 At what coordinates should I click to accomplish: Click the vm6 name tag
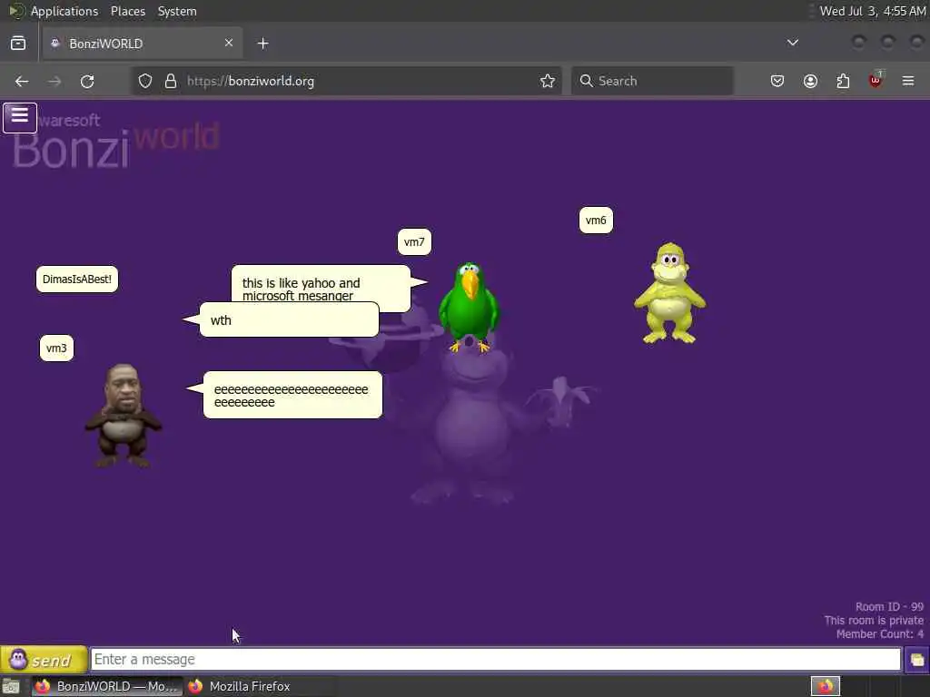tap(596, 221)
